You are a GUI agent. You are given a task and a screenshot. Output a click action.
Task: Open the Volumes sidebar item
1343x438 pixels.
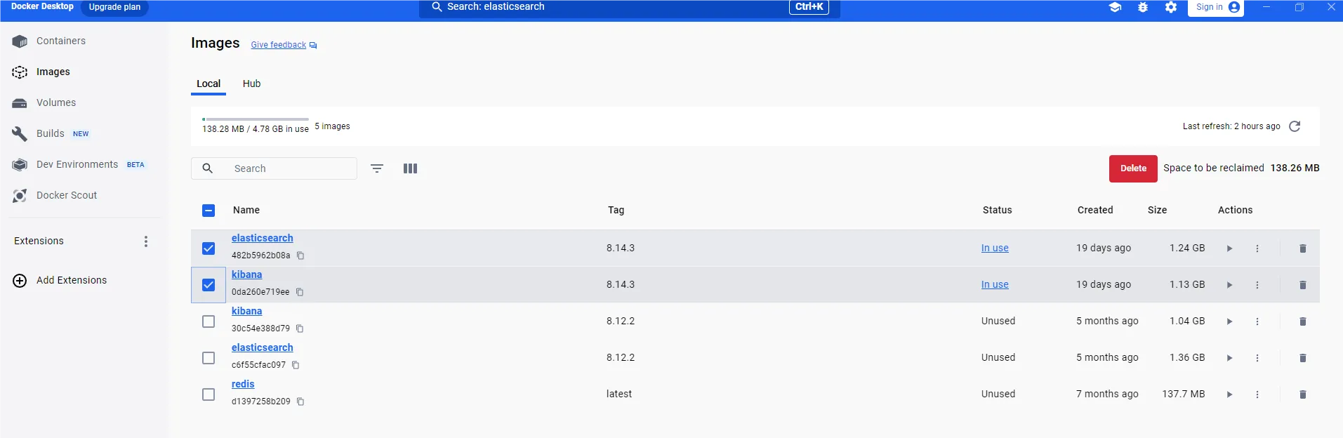[x=56, y=102]
